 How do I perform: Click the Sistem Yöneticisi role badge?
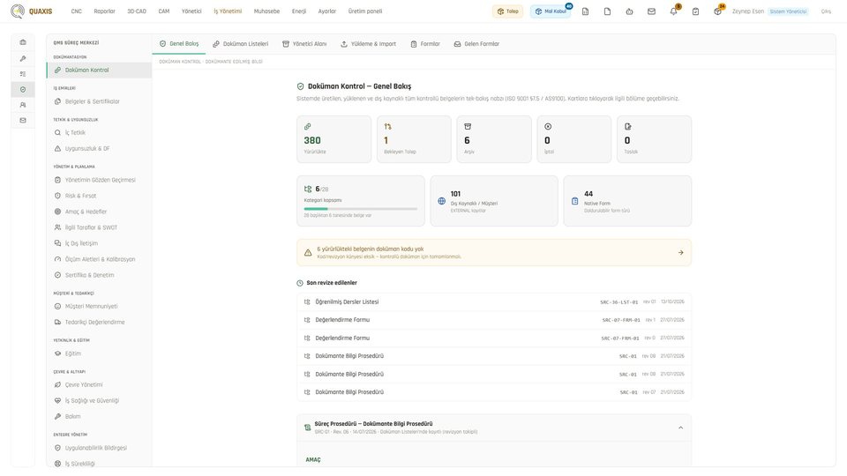[x=788, y=11]
